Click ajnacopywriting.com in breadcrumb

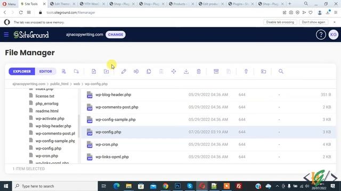(29, 84)
